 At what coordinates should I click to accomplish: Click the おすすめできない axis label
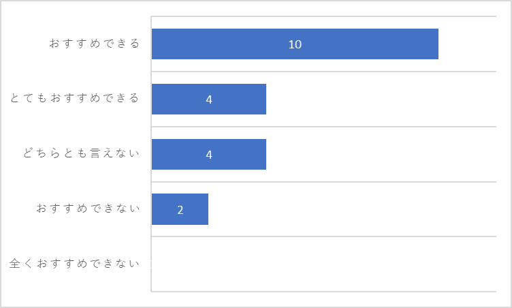click(88, 209)
